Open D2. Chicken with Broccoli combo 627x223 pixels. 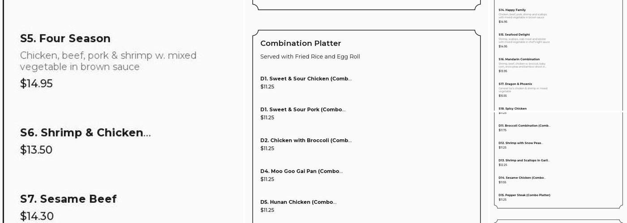(x=306, y=140)
